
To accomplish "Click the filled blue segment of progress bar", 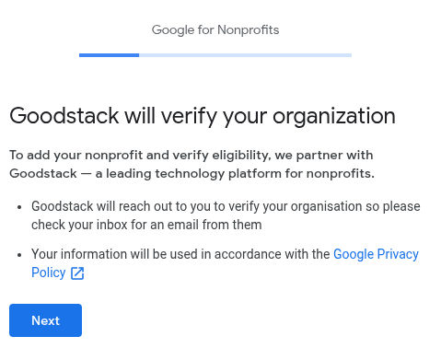I will 109,55.
